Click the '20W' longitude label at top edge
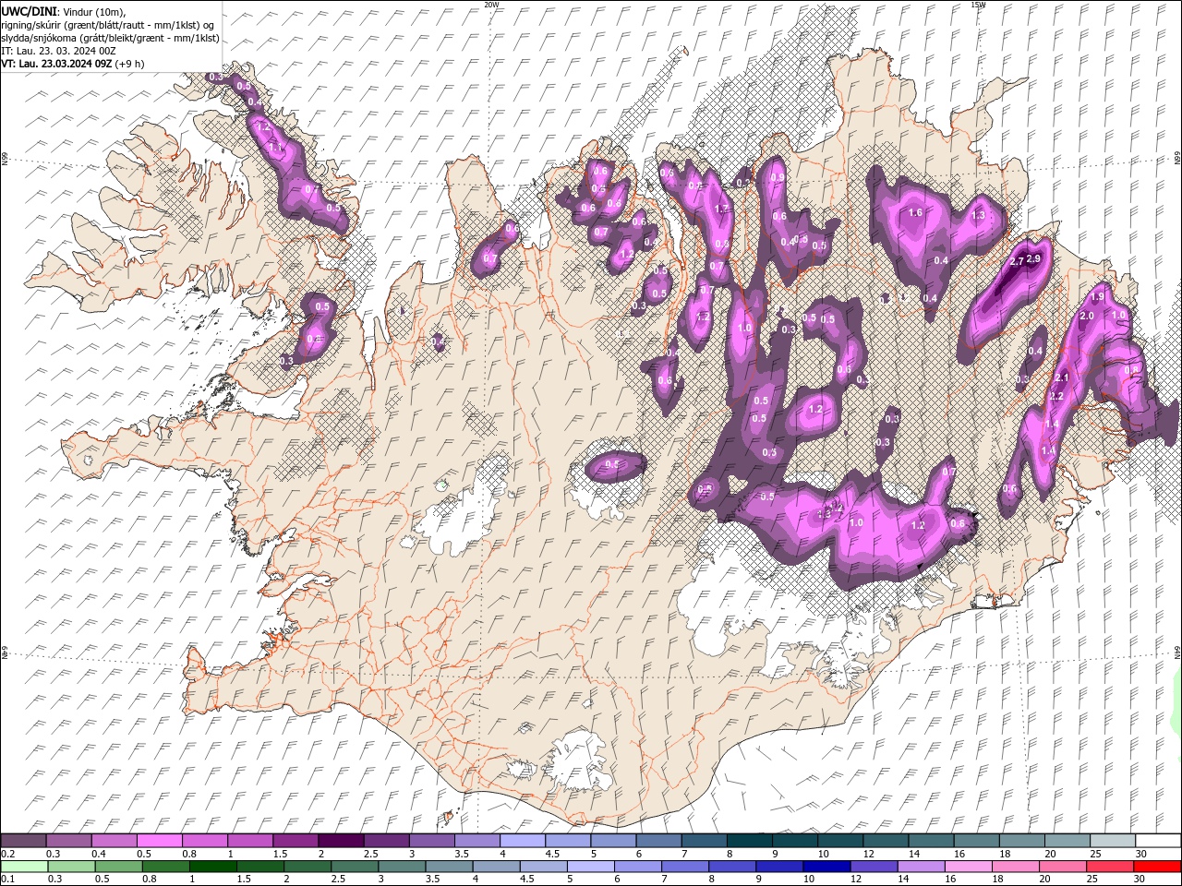1182x886 pixels. coord(492,5)
